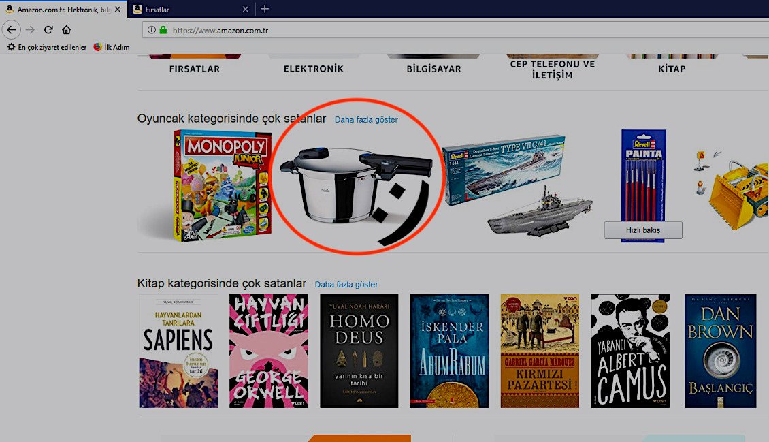This screenshot has width=769, height=442.
Task: Open the ELEKTRONİK category
Action: (314, 69)
